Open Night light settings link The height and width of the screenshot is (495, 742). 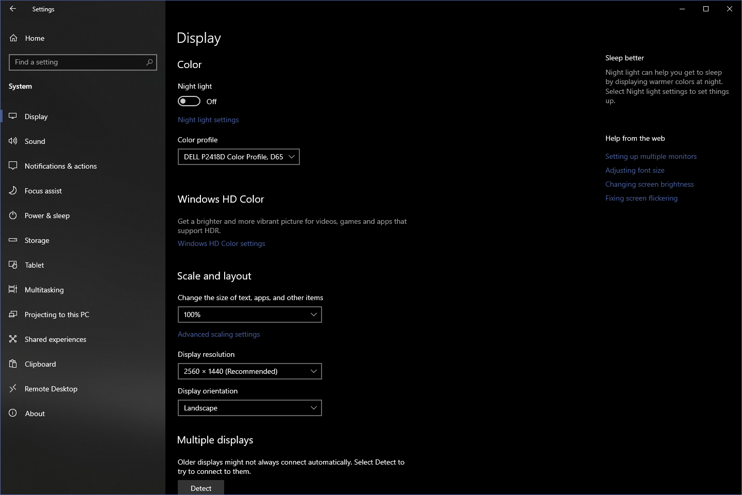[208, 120]
